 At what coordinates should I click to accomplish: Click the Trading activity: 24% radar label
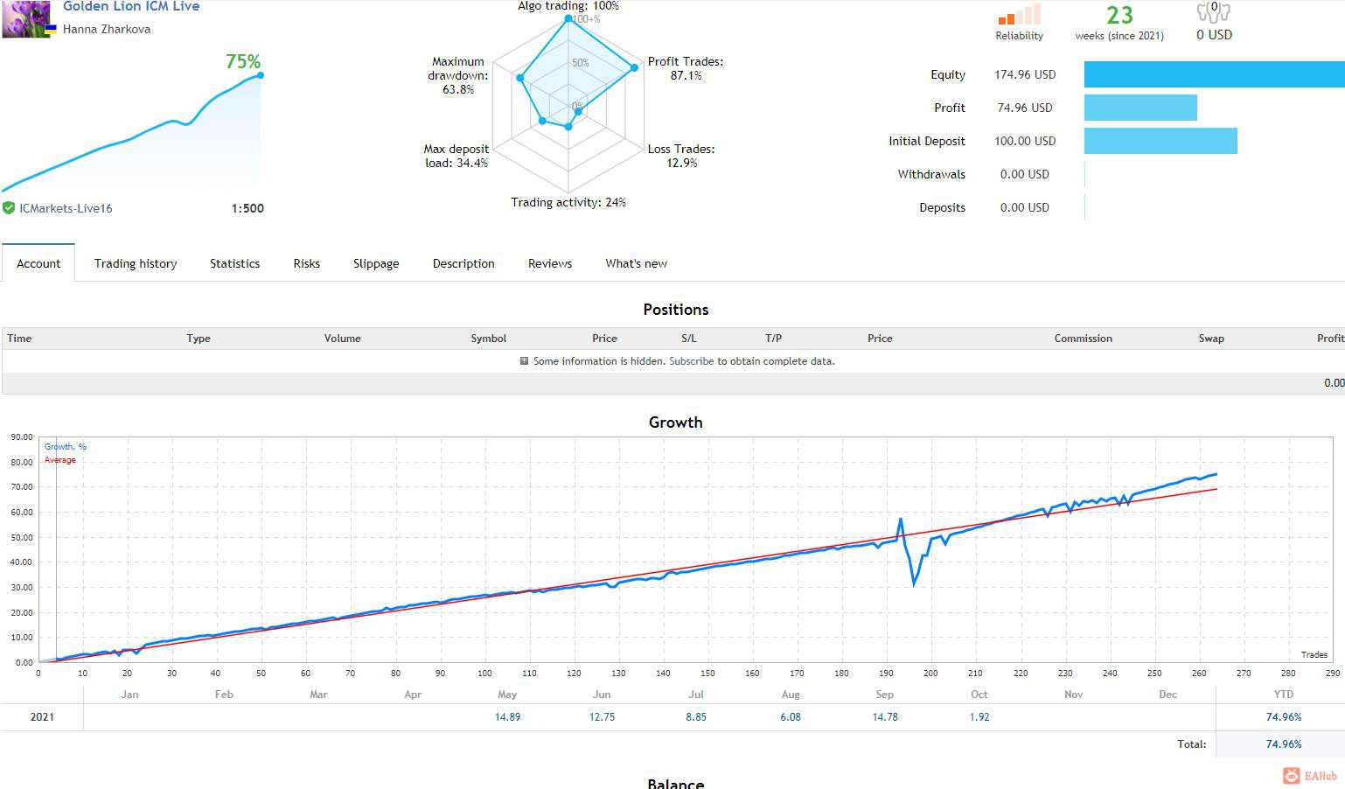tap(568, 202)
